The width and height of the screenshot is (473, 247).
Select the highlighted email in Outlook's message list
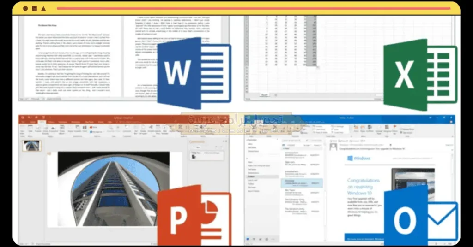[x=301, y=183]
